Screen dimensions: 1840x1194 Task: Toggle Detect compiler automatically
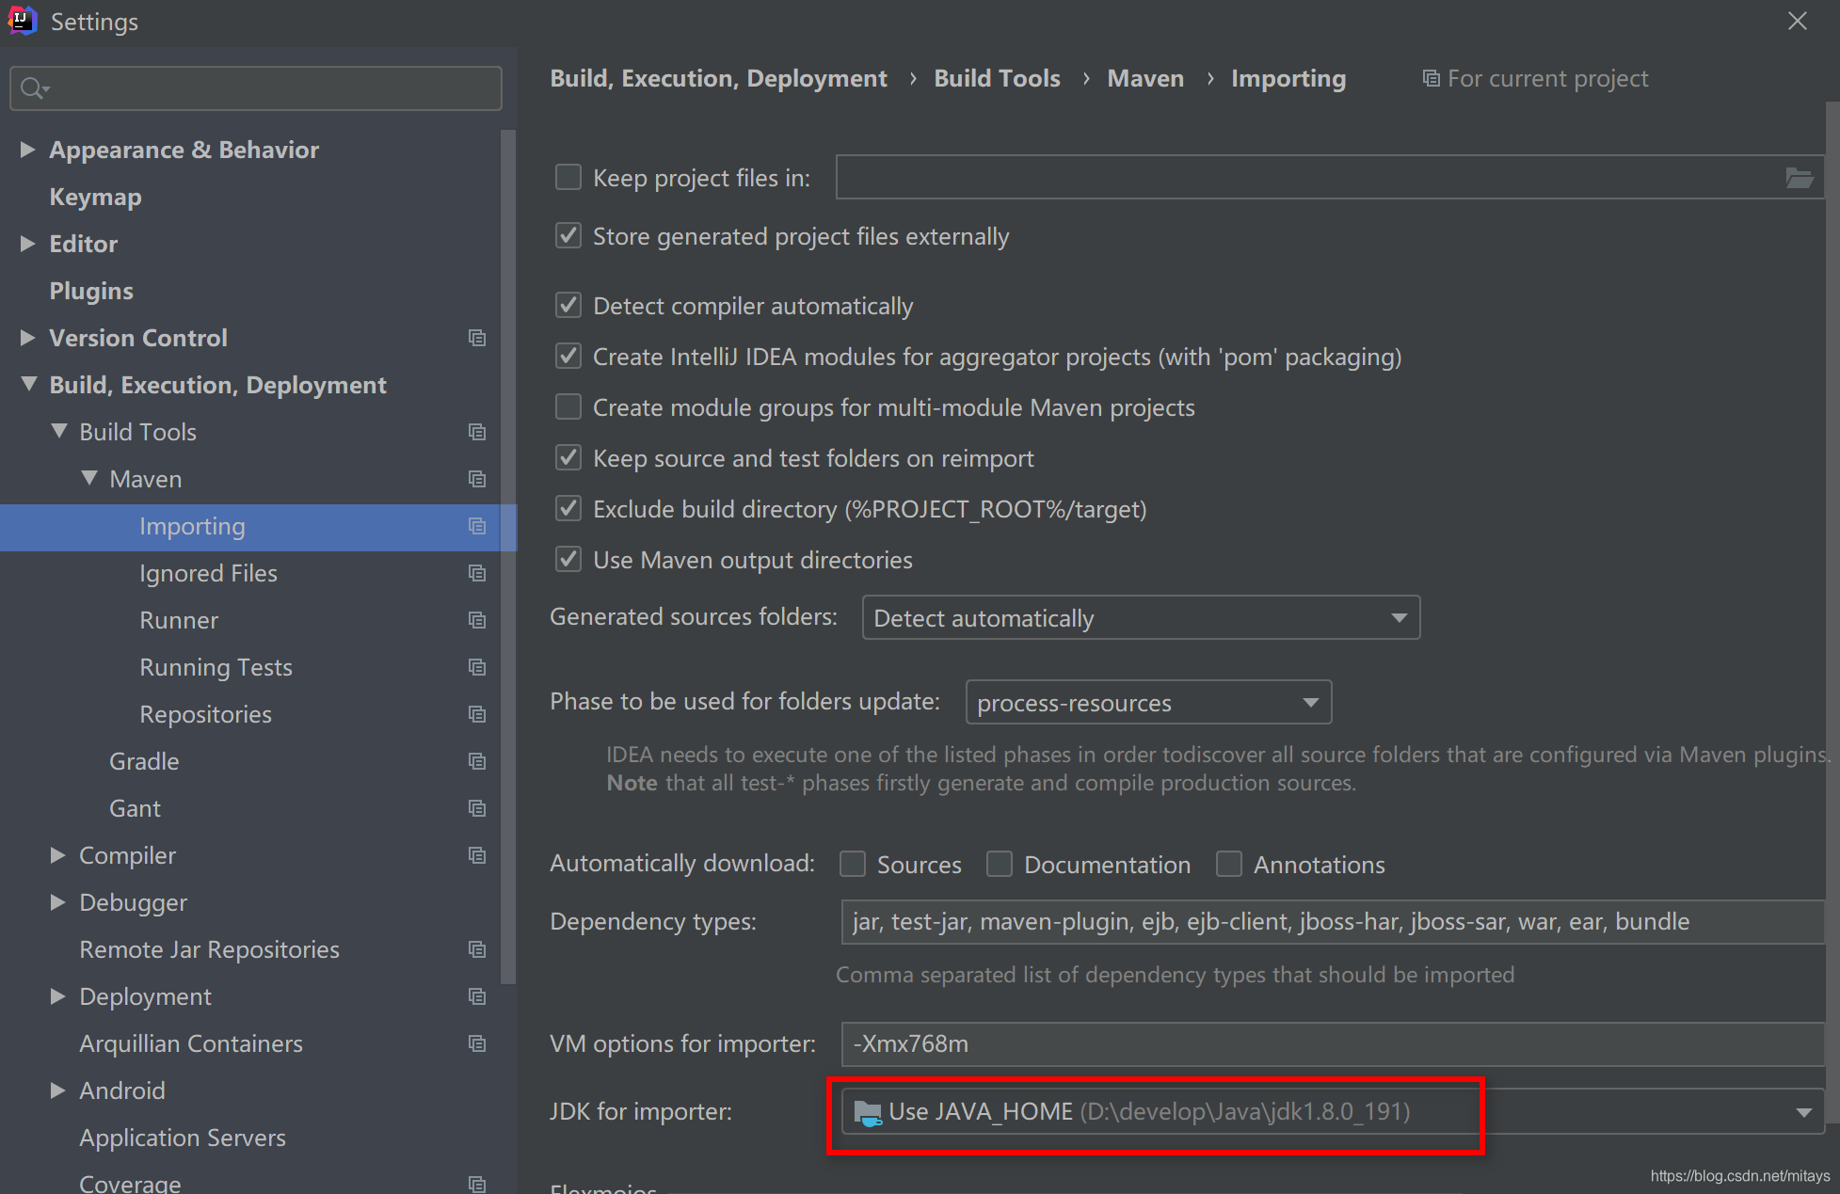pyautogui.click(x=568, y=305)
